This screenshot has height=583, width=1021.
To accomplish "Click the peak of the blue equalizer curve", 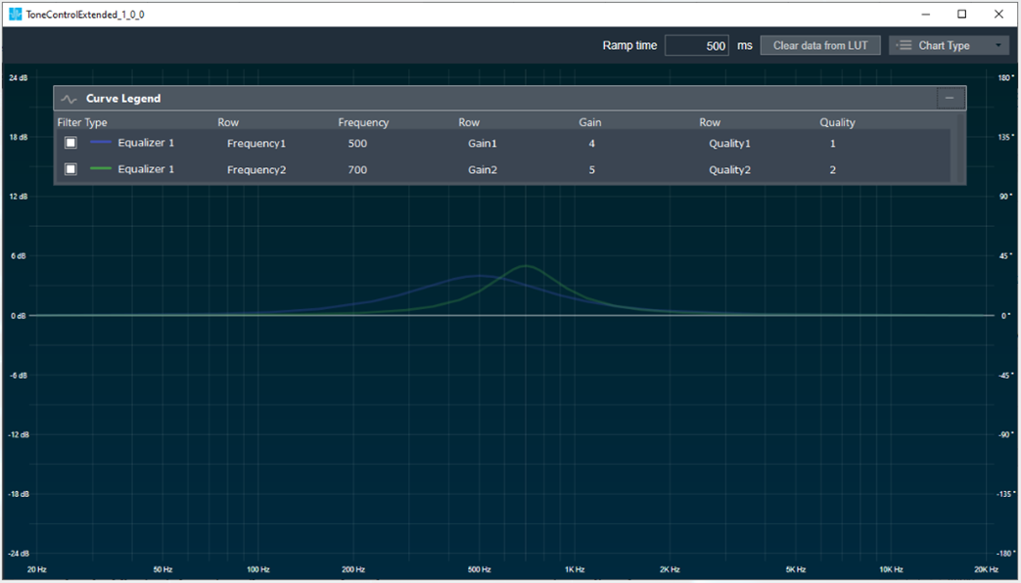I will point(480,276).
